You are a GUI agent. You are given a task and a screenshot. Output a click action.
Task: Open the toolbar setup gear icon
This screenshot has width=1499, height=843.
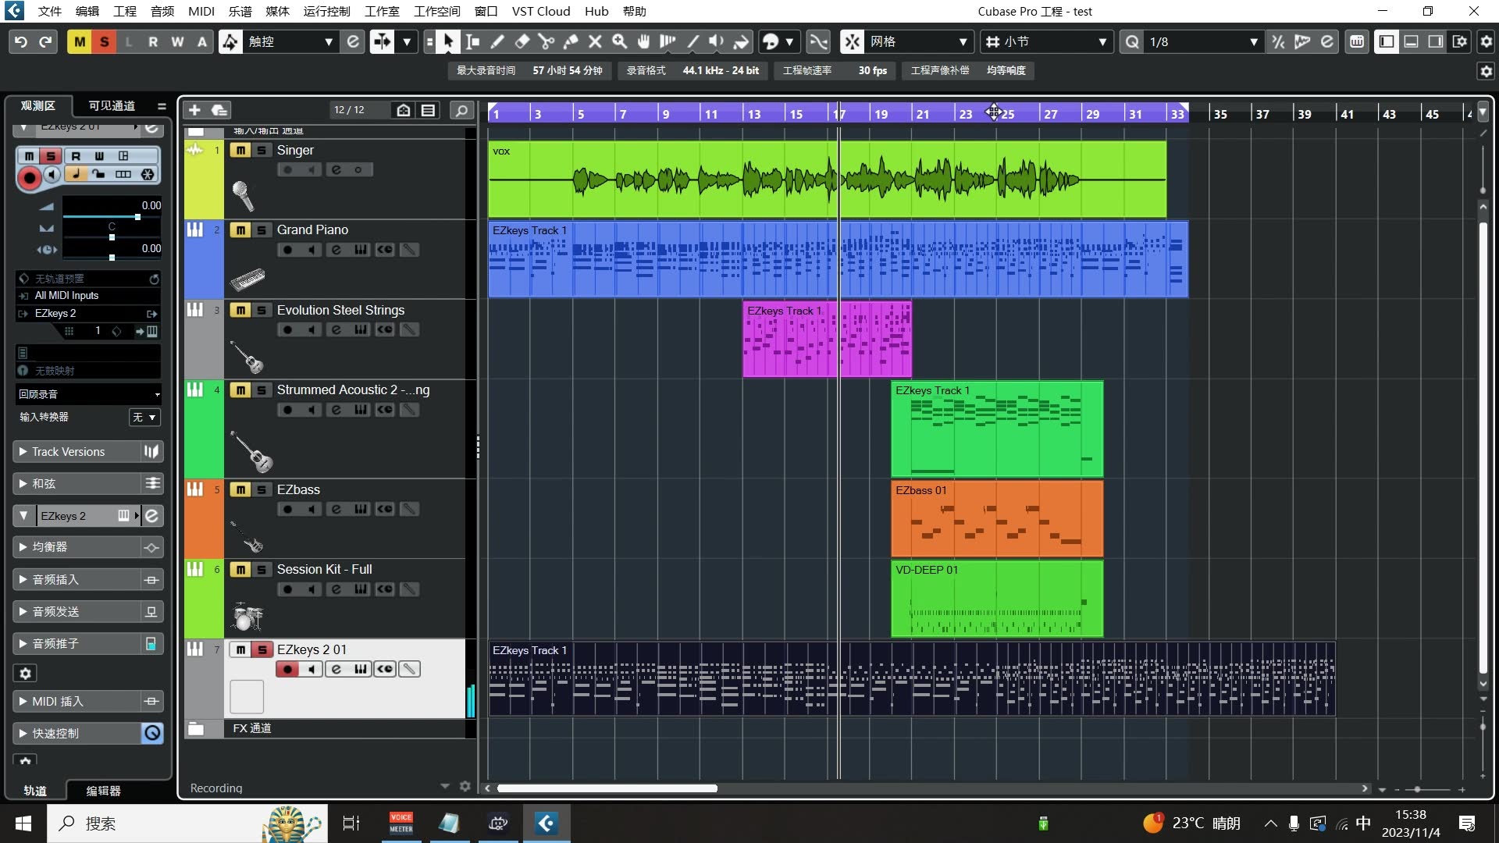click(1487, 42)
